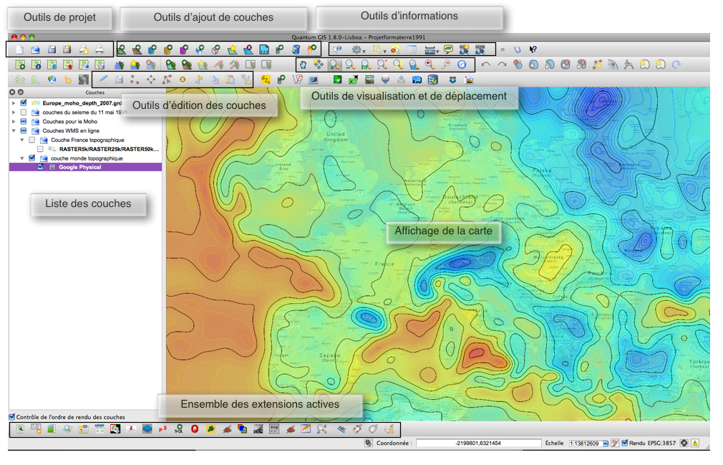Toggle Contrôle de l'ordre de rendu des couches
The height and width of the screenshot is (465, 723).
11,417
